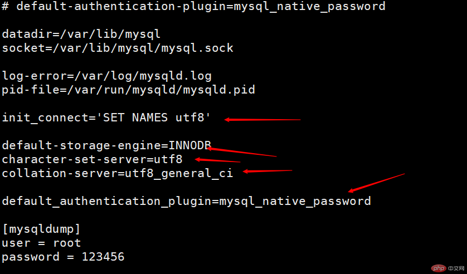Click the default_authentication_plugin=mysql_native_password setting line
Viewport: 467px width, 274px height.
[186, 201]
